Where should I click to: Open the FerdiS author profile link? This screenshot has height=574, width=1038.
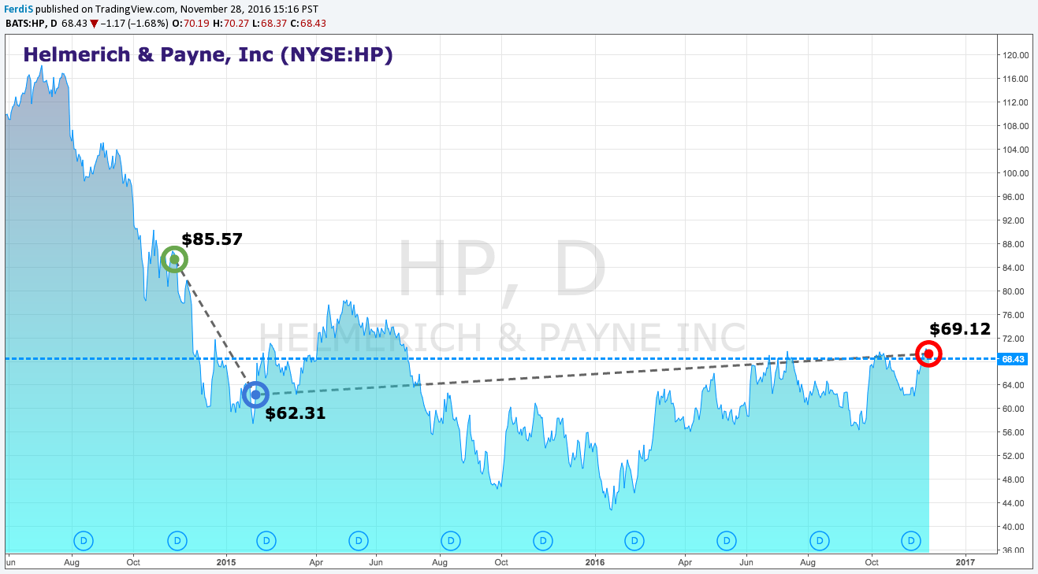(x=17, y=9)
